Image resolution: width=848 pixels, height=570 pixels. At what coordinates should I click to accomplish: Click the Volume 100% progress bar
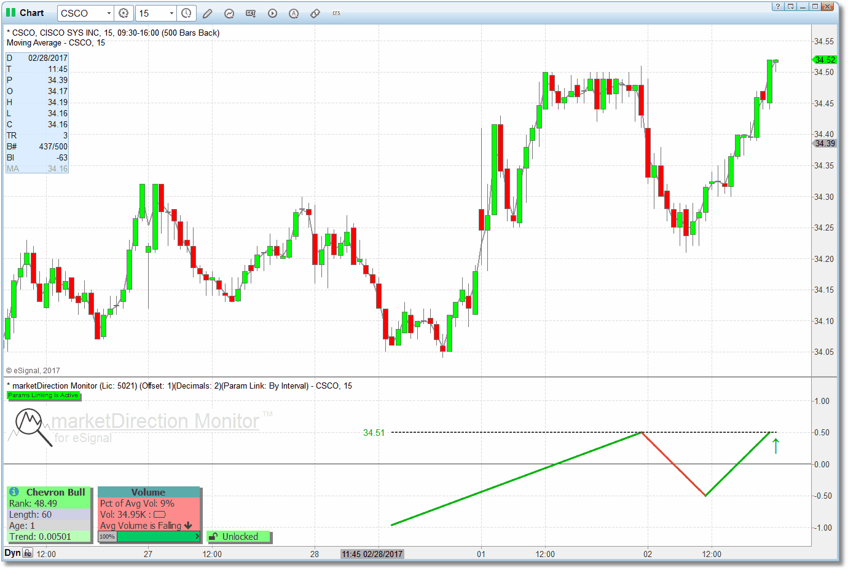[149, 537]
